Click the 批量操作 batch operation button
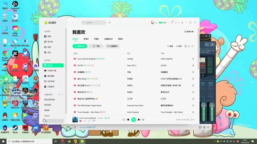Screen dimensions: 257x144 point(112,46)
